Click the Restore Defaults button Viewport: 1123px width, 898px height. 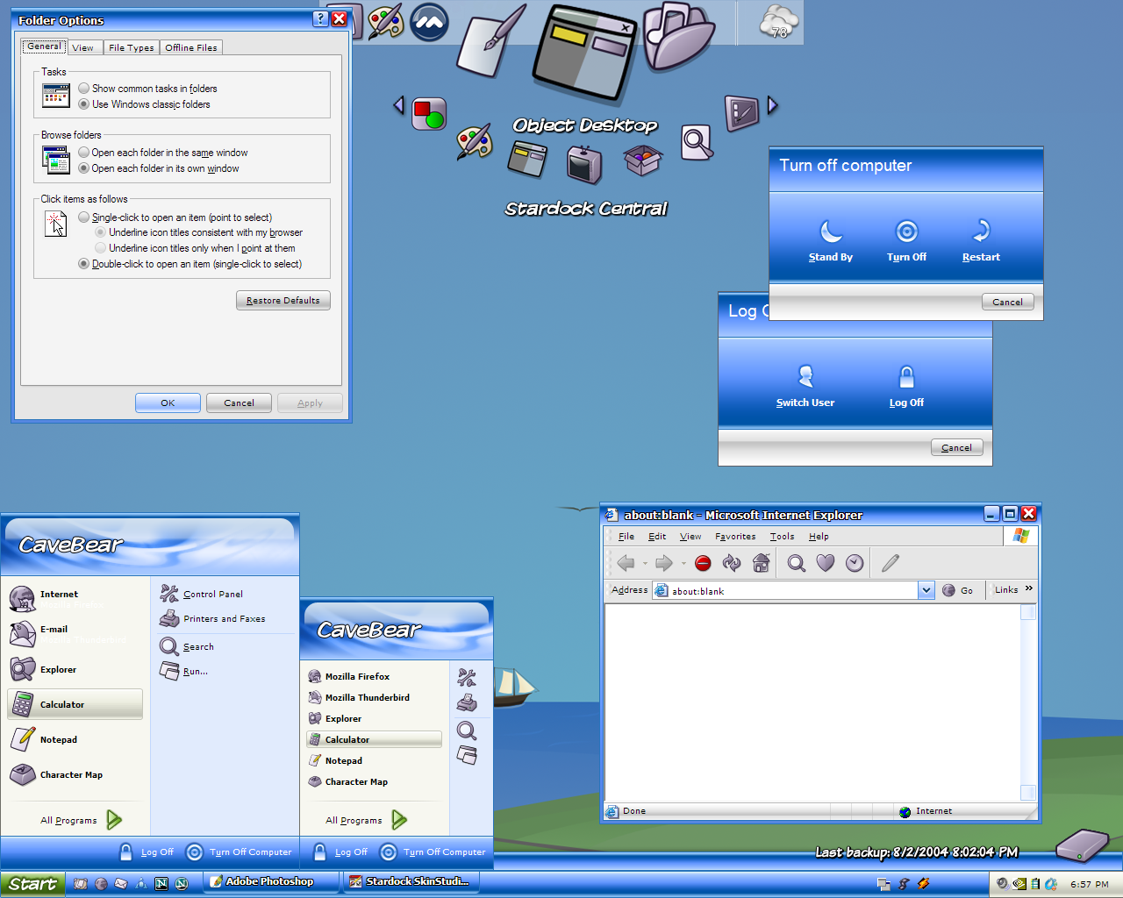click(x=283, y=301)
